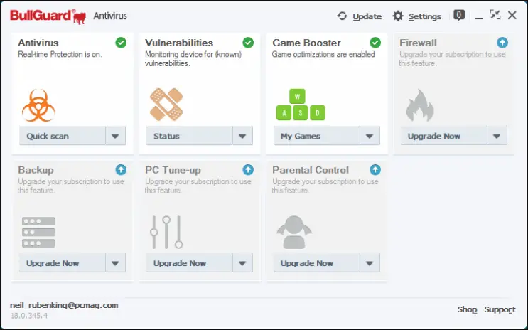This screenshot has width=528, height=330.
Task: Click the Firewall flame icon
Action: point(419,105)
